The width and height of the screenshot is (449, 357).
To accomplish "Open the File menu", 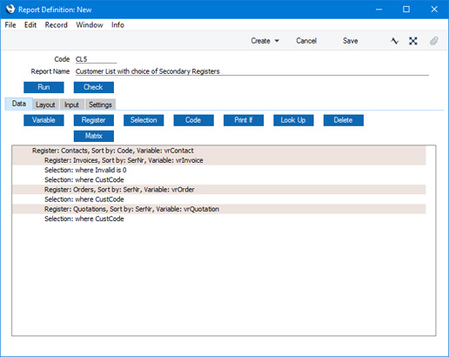I will (x=10, y=25).
